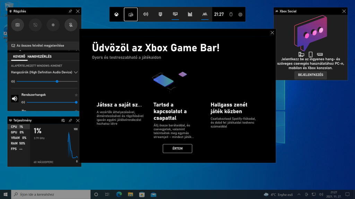The image size is (355, 199).
Task: Click Tartsd a kapcsolatot a csapattal heading
Action: pos(170,111)
